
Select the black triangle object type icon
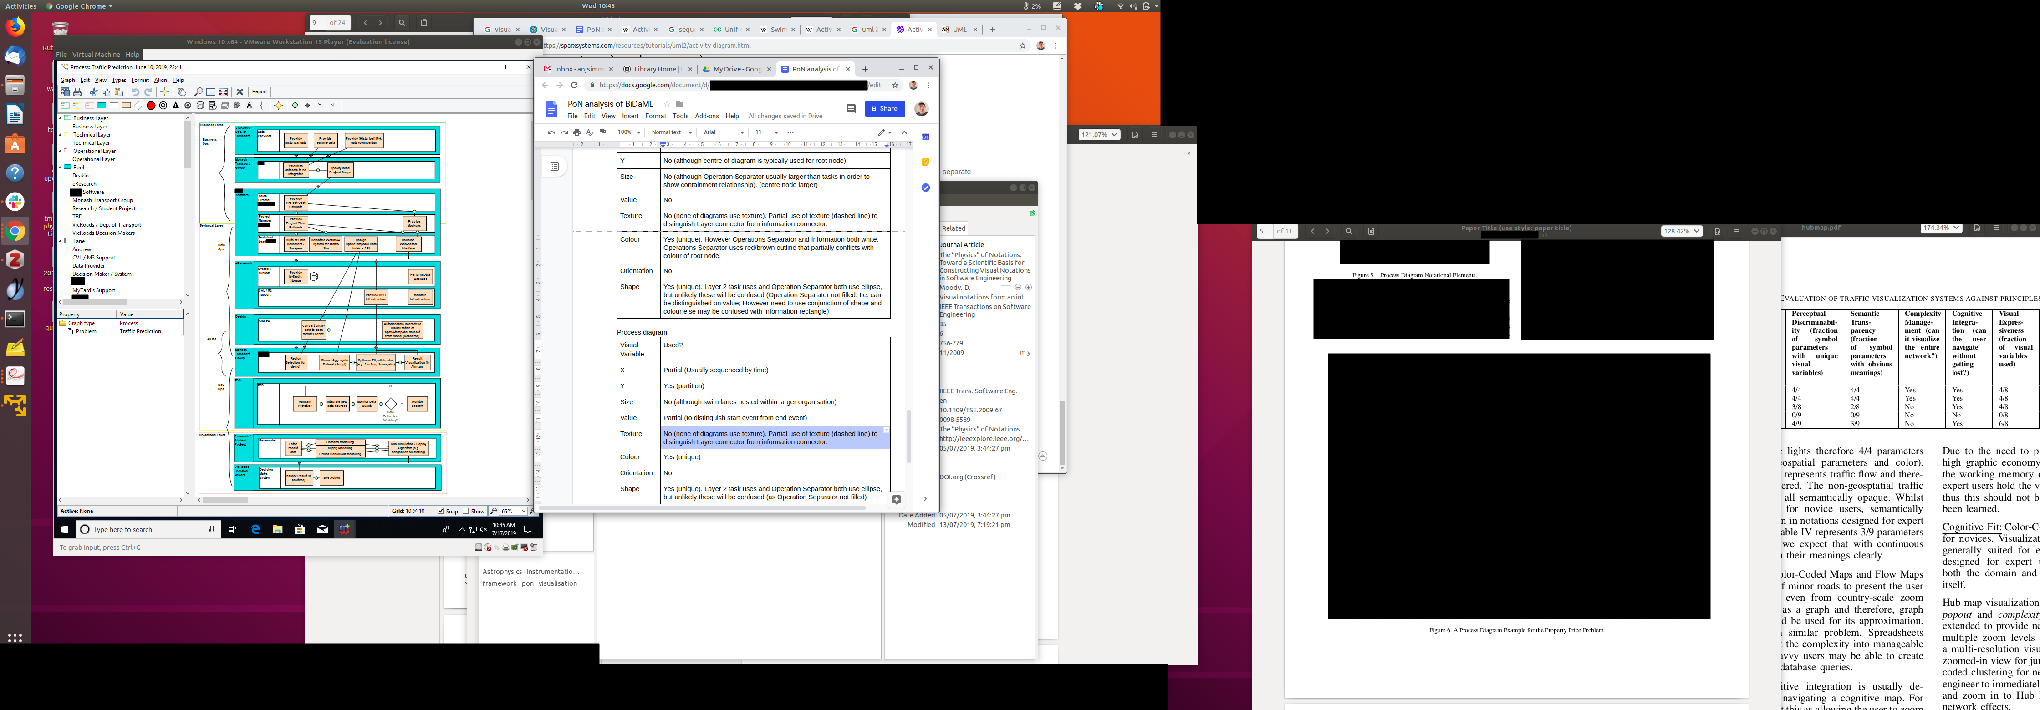pos(176,105)
